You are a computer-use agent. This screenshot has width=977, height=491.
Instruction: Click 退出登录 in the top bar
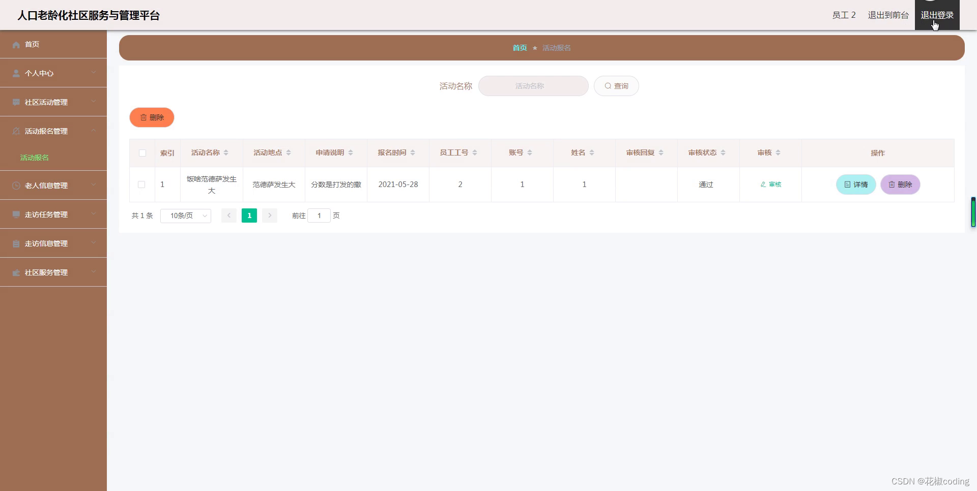click(x=937, y=15)
